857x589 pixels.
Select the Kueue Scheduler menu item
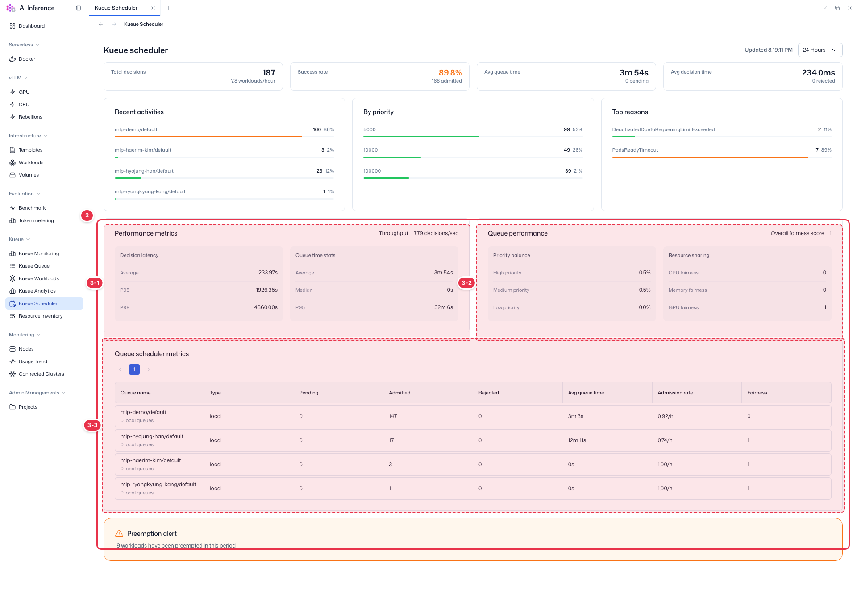pyautogui.click(x=44, y=303)
